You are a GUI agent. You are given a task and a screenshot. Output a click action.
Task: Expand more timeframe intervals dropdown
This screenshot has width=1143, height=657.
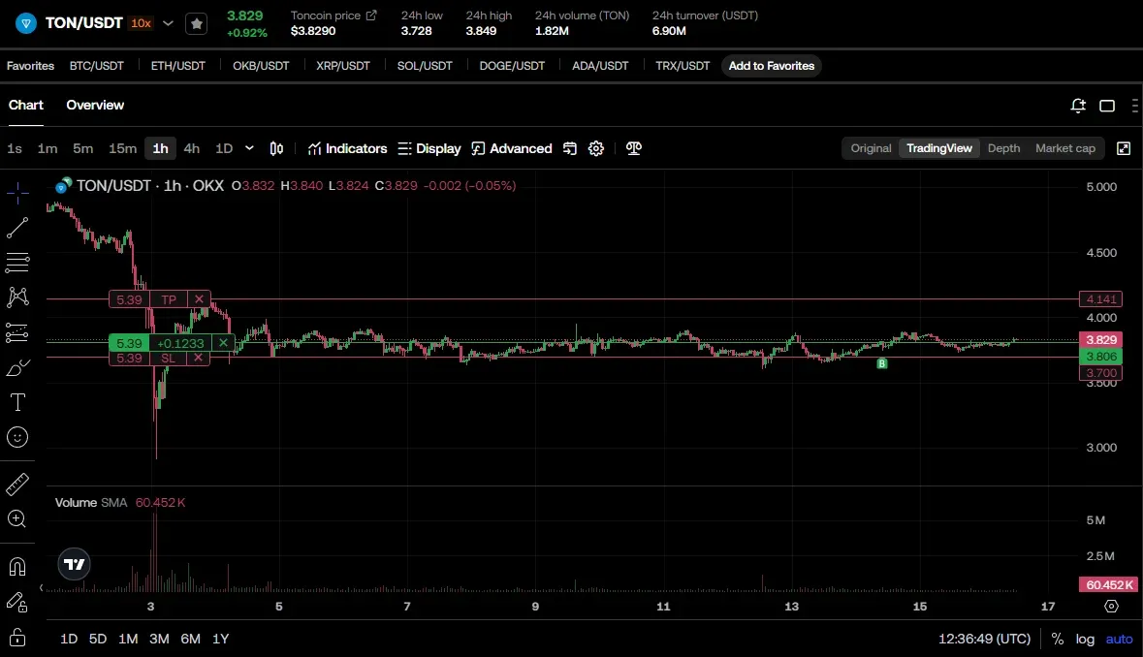(249, 148)
